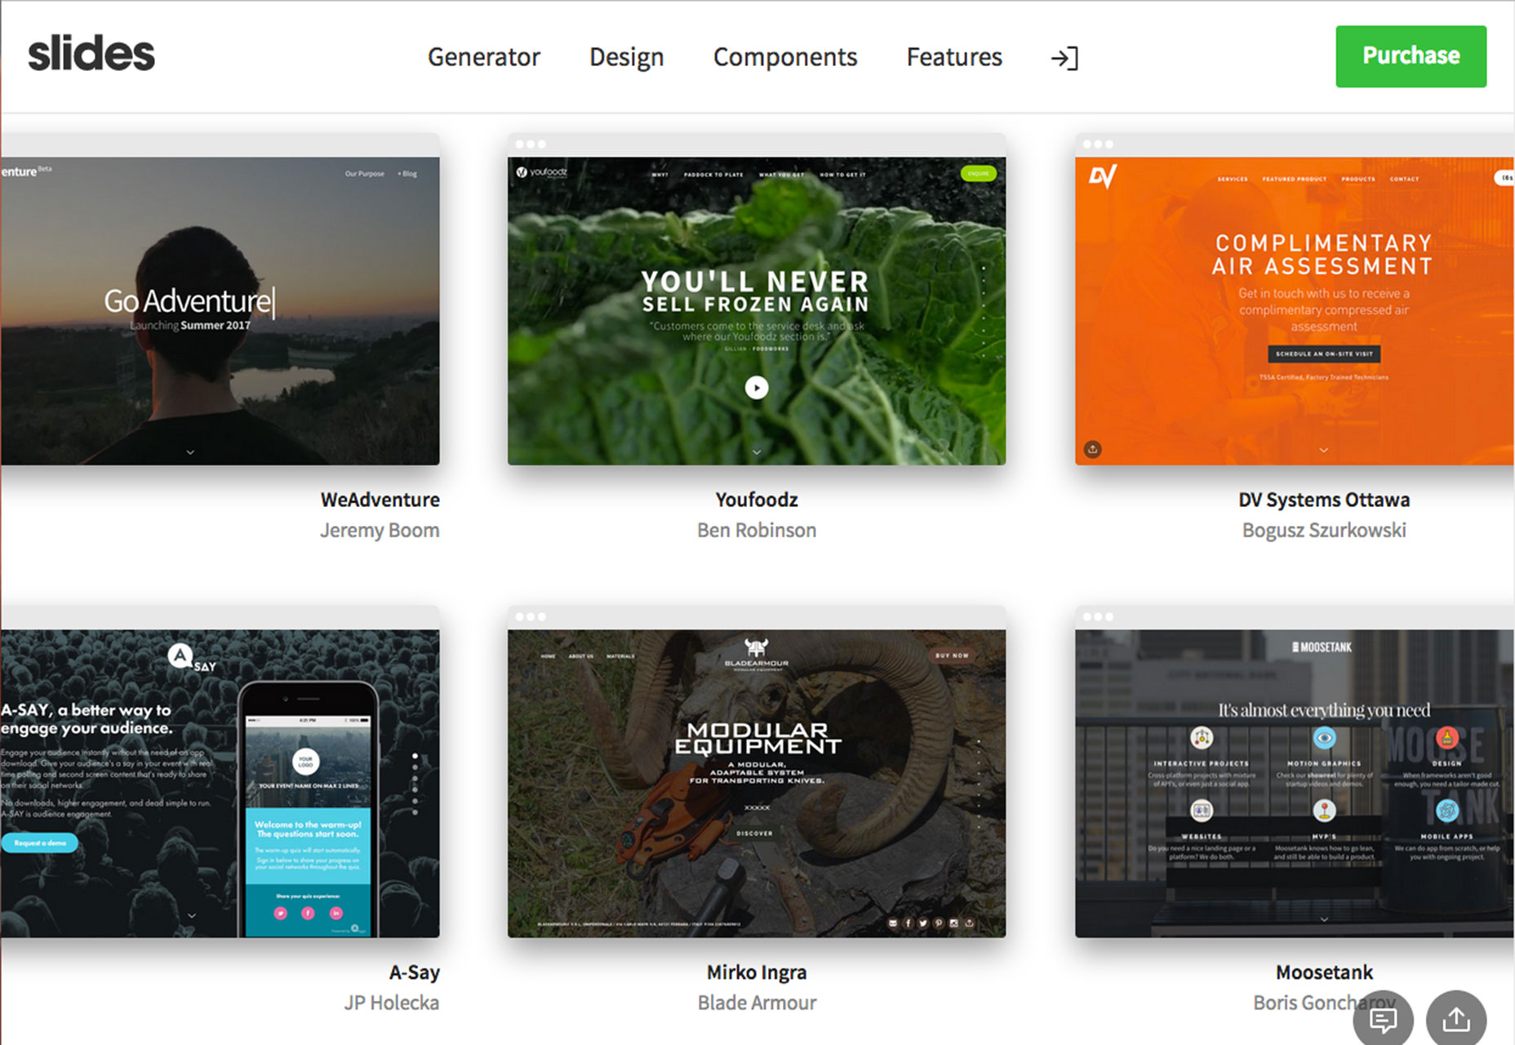Open the sign-in arrow icon

pos(1064,58)
